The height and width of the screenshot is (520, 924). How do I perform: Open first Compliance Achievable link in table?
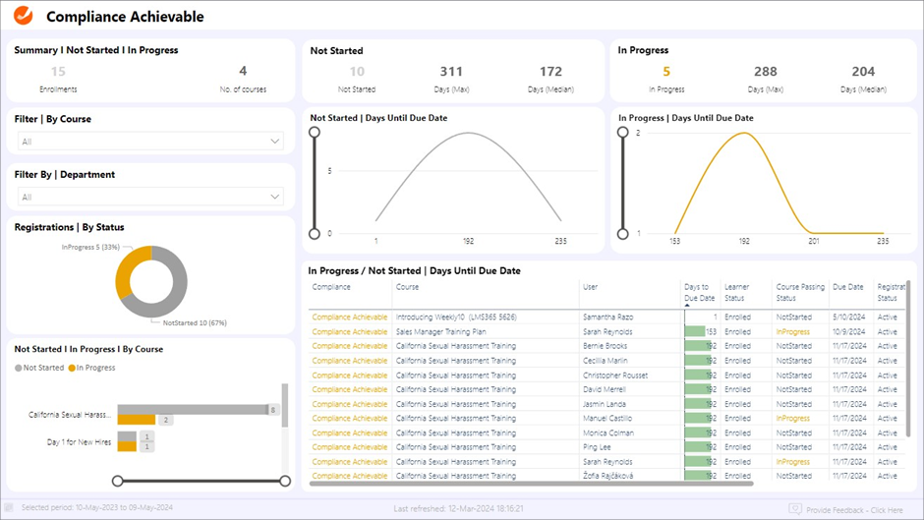[x=349, y=318]
